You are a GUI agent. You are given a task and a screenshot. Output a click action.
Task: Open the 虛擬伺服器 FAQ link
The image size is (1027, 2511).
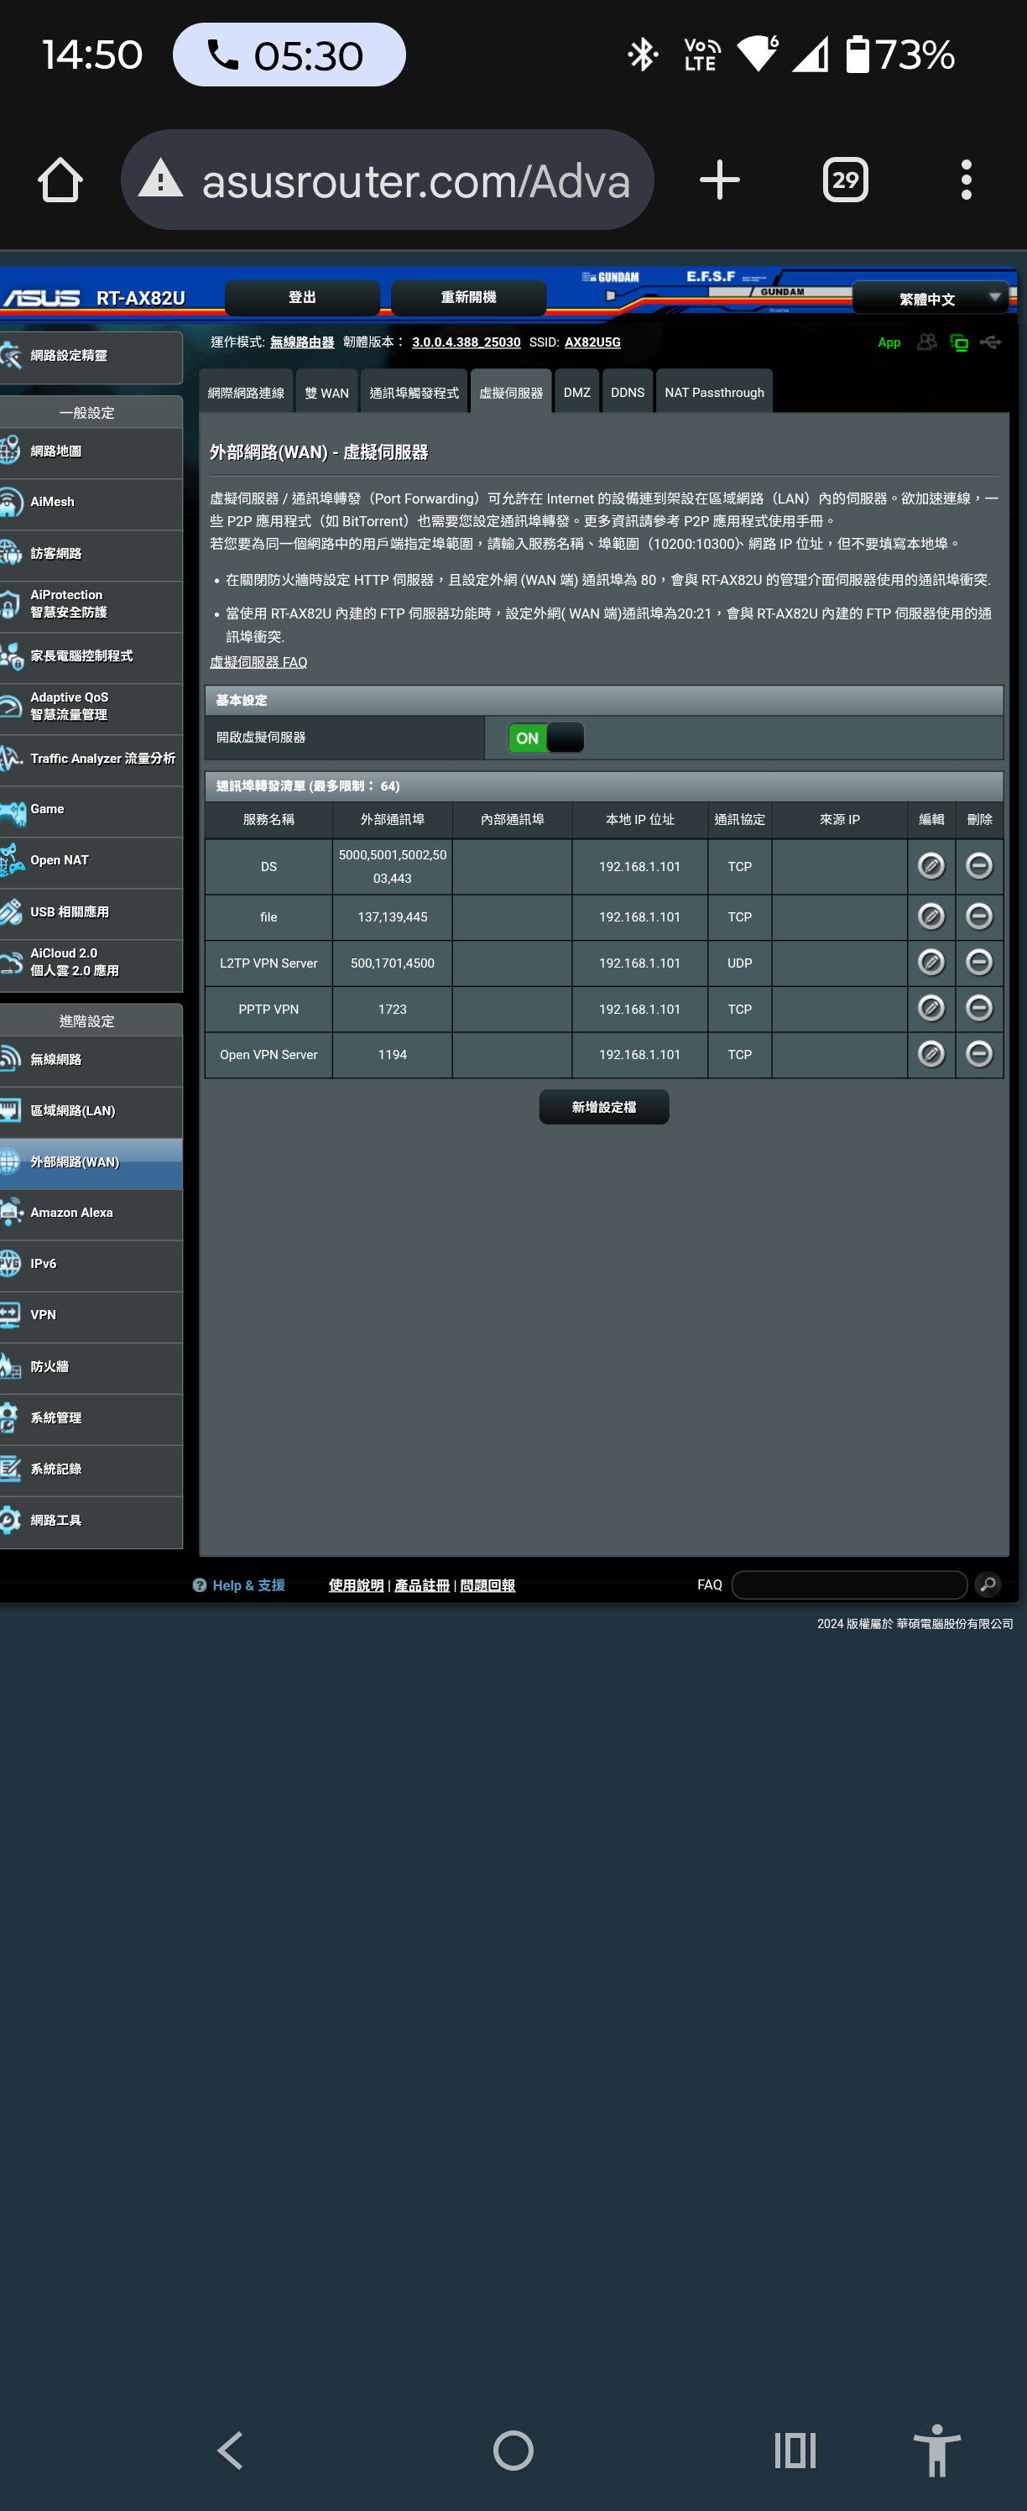click(x=258, y=662)
